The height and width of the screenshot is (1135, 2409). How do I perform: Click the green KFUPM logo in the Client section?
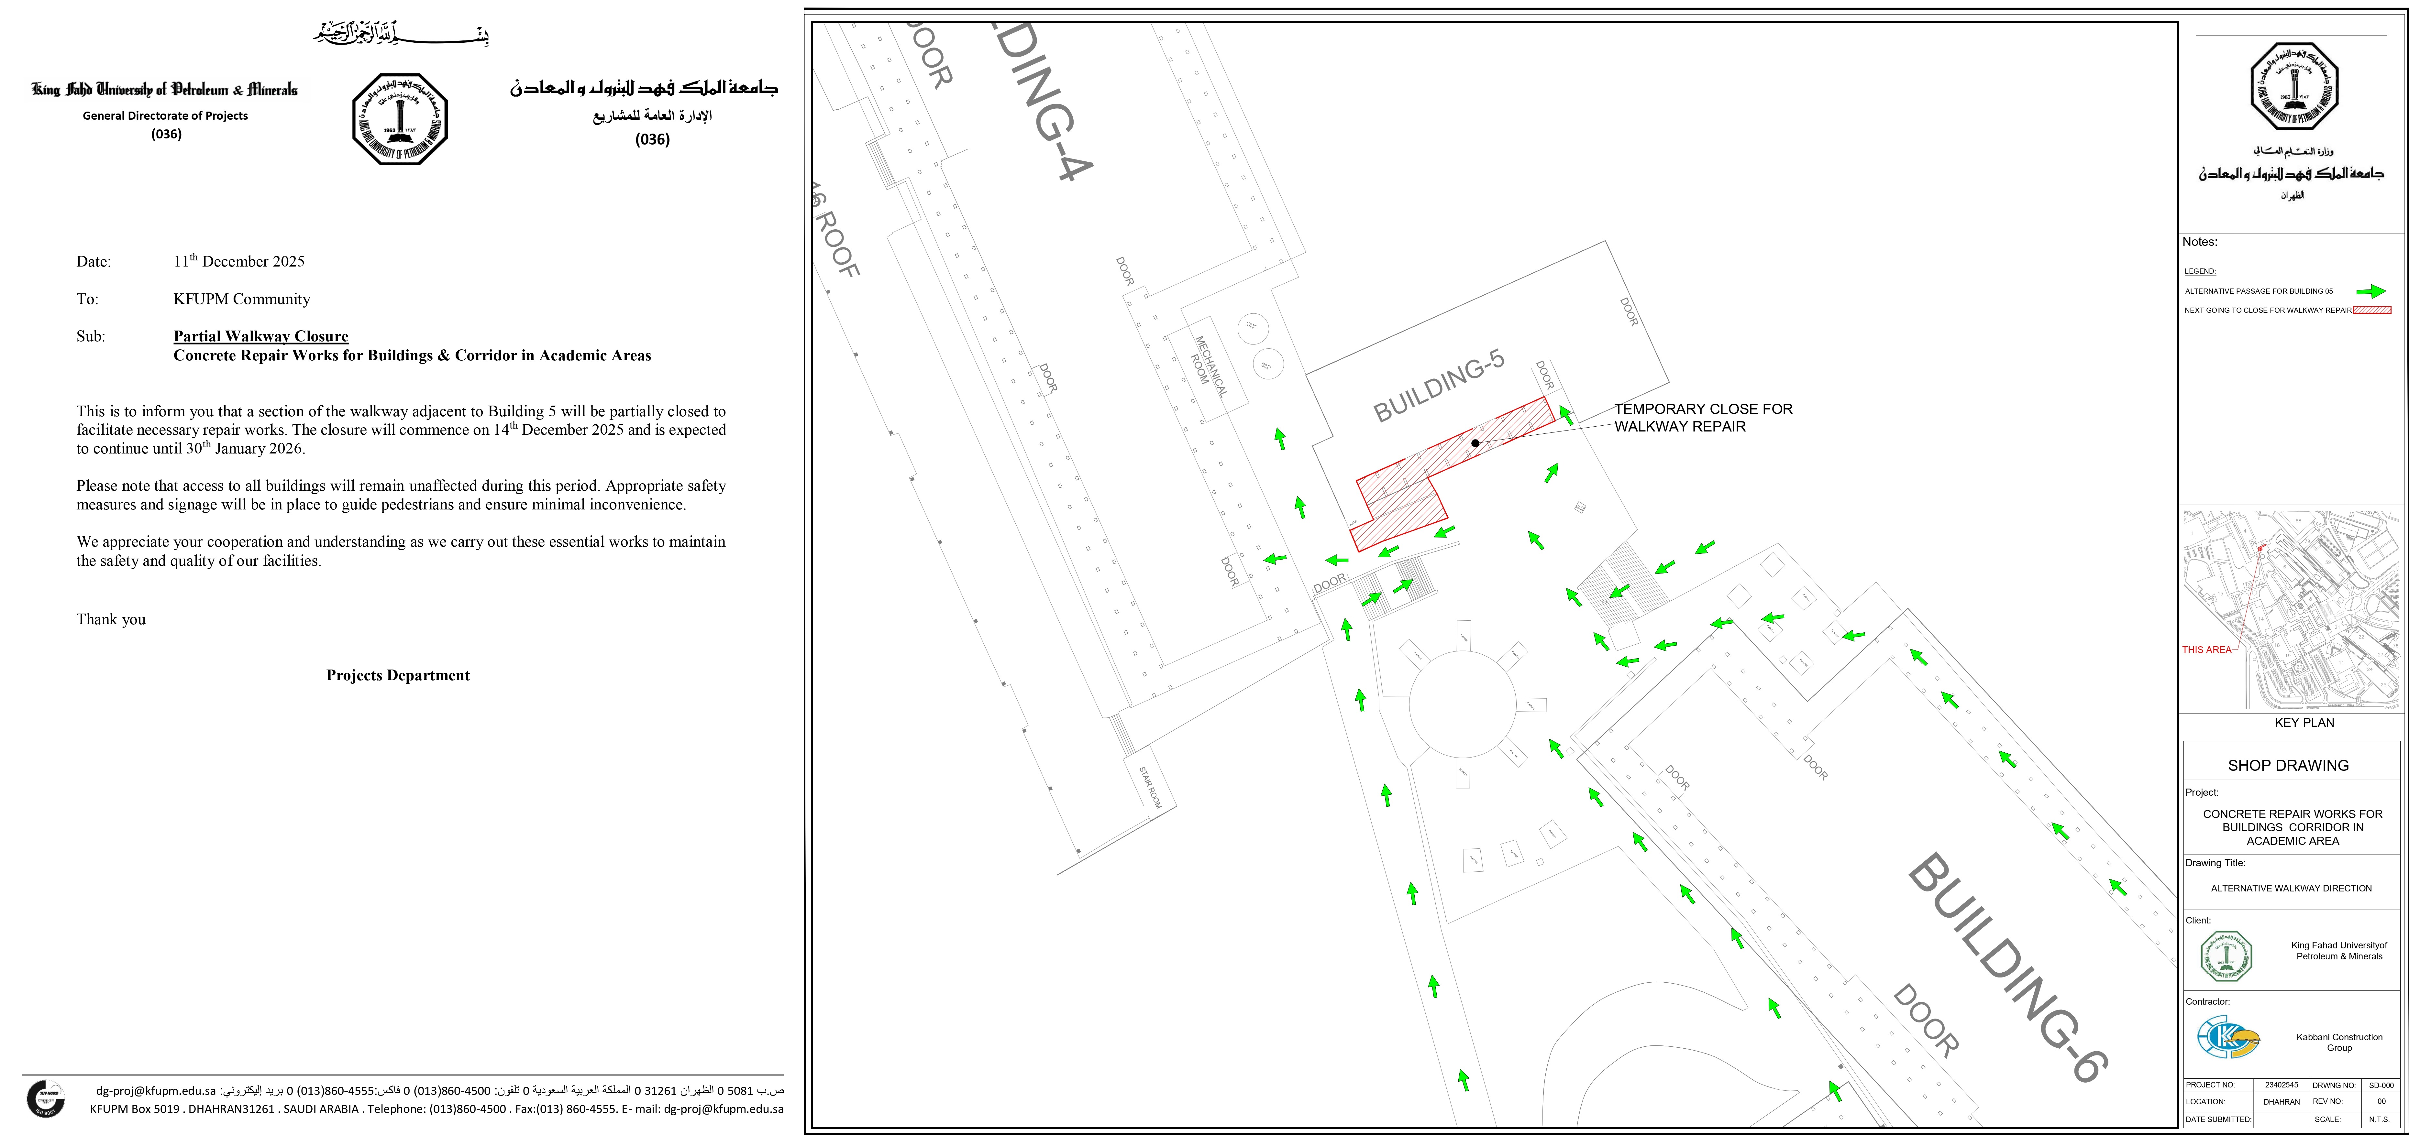tap(2227, 955)
